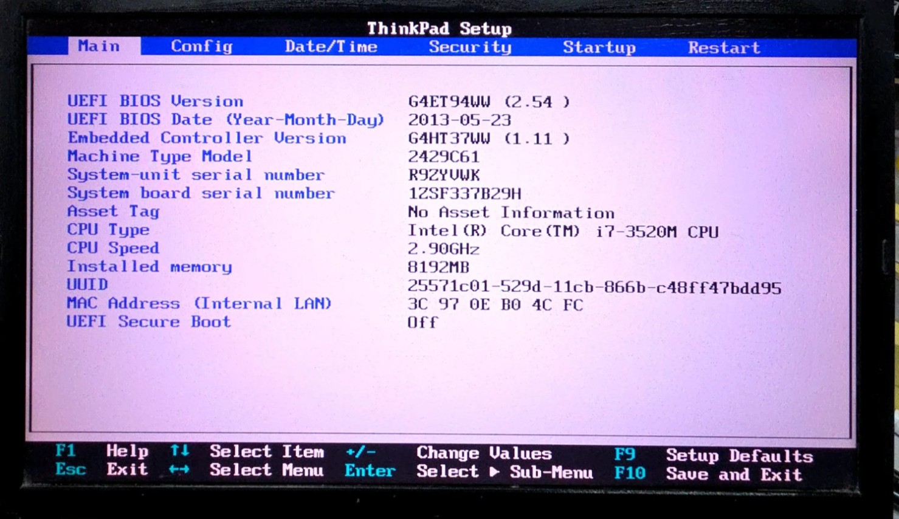Click the 'Asset Tag' label
This screenshot has width=899, height=519.
point(113,211)
